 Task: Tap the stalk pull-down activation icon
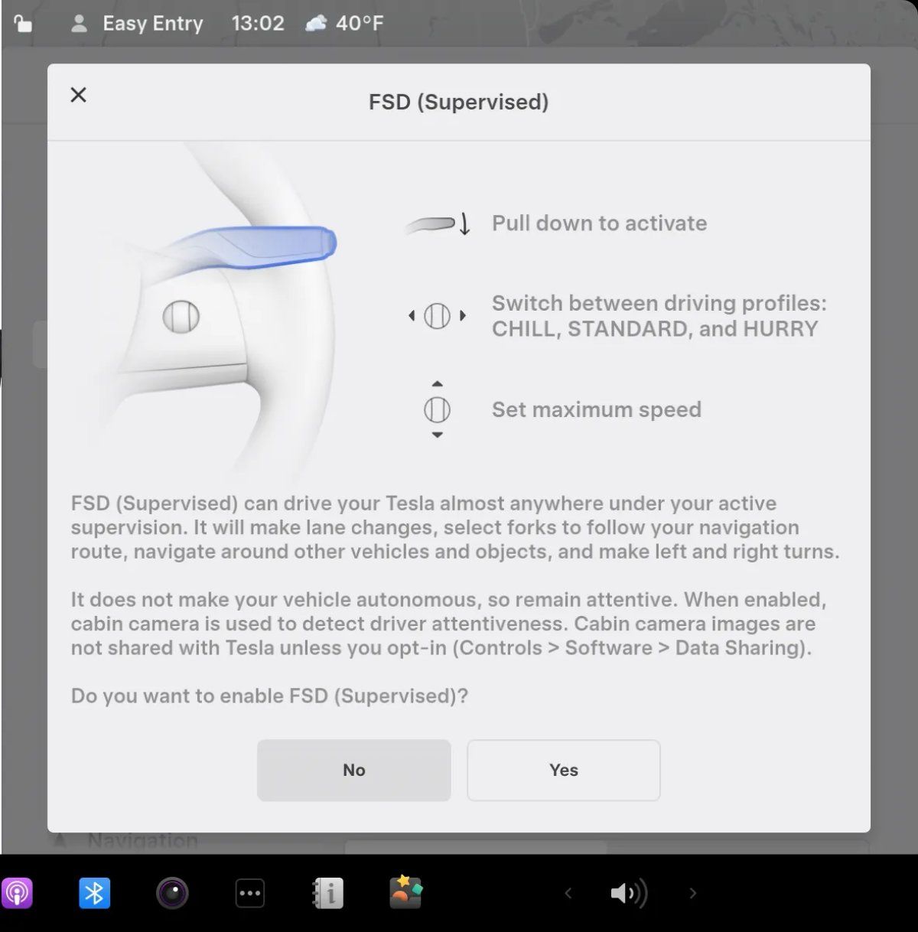point(438,224)
